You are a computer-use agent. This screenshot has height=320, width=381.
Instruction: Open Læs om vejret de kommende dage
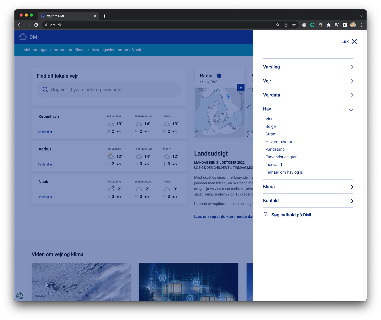pyautogui.click(x=223, y=216)
